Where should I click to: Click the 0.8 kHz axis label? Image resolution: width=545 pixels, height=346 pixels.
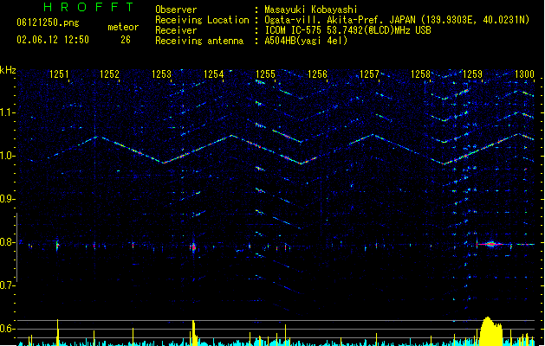[x=7, y=242]
